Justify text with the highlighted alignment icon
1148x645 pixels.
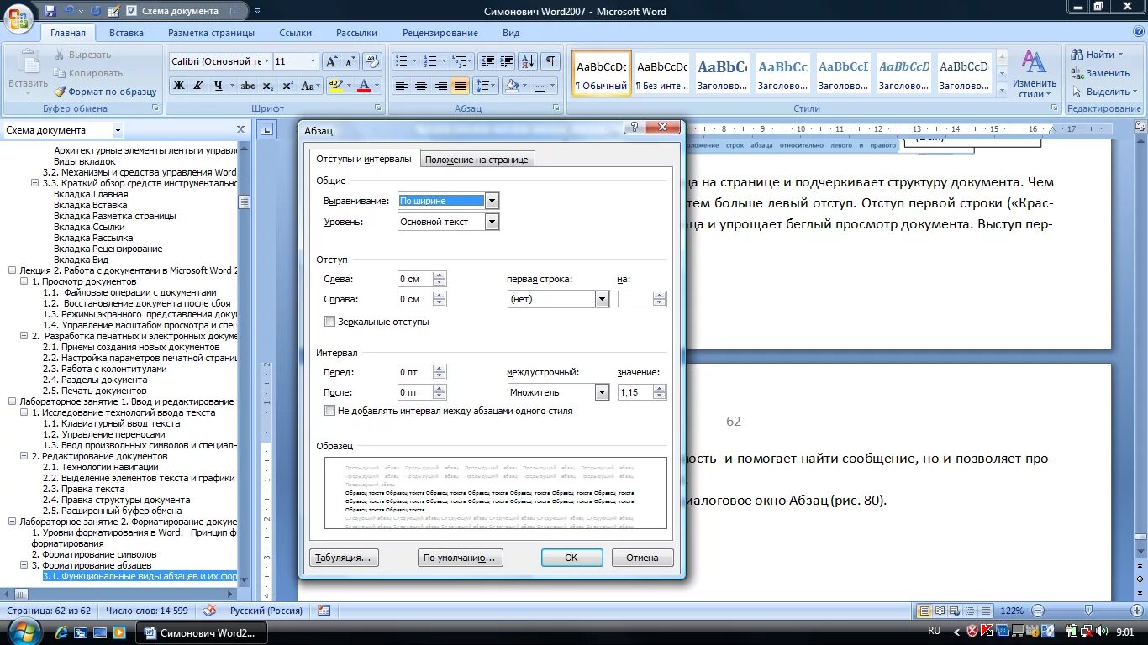461,86
